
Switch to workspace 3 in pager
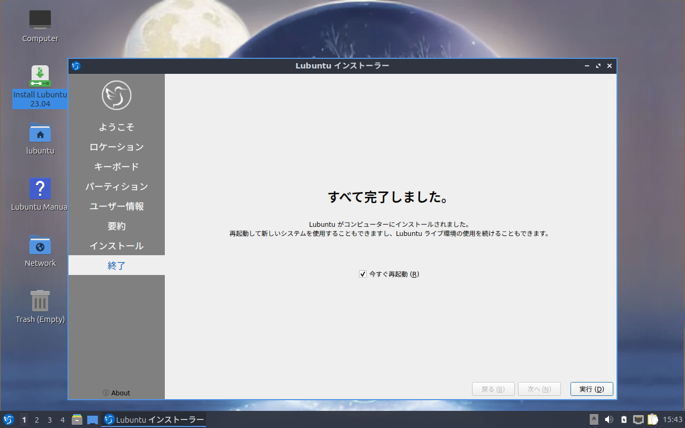[x=50, y=419]
